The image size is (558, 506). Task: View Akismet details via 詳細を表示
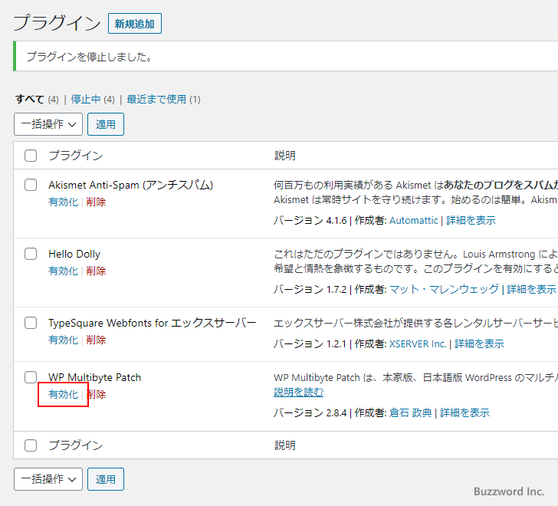click(471, 221)
